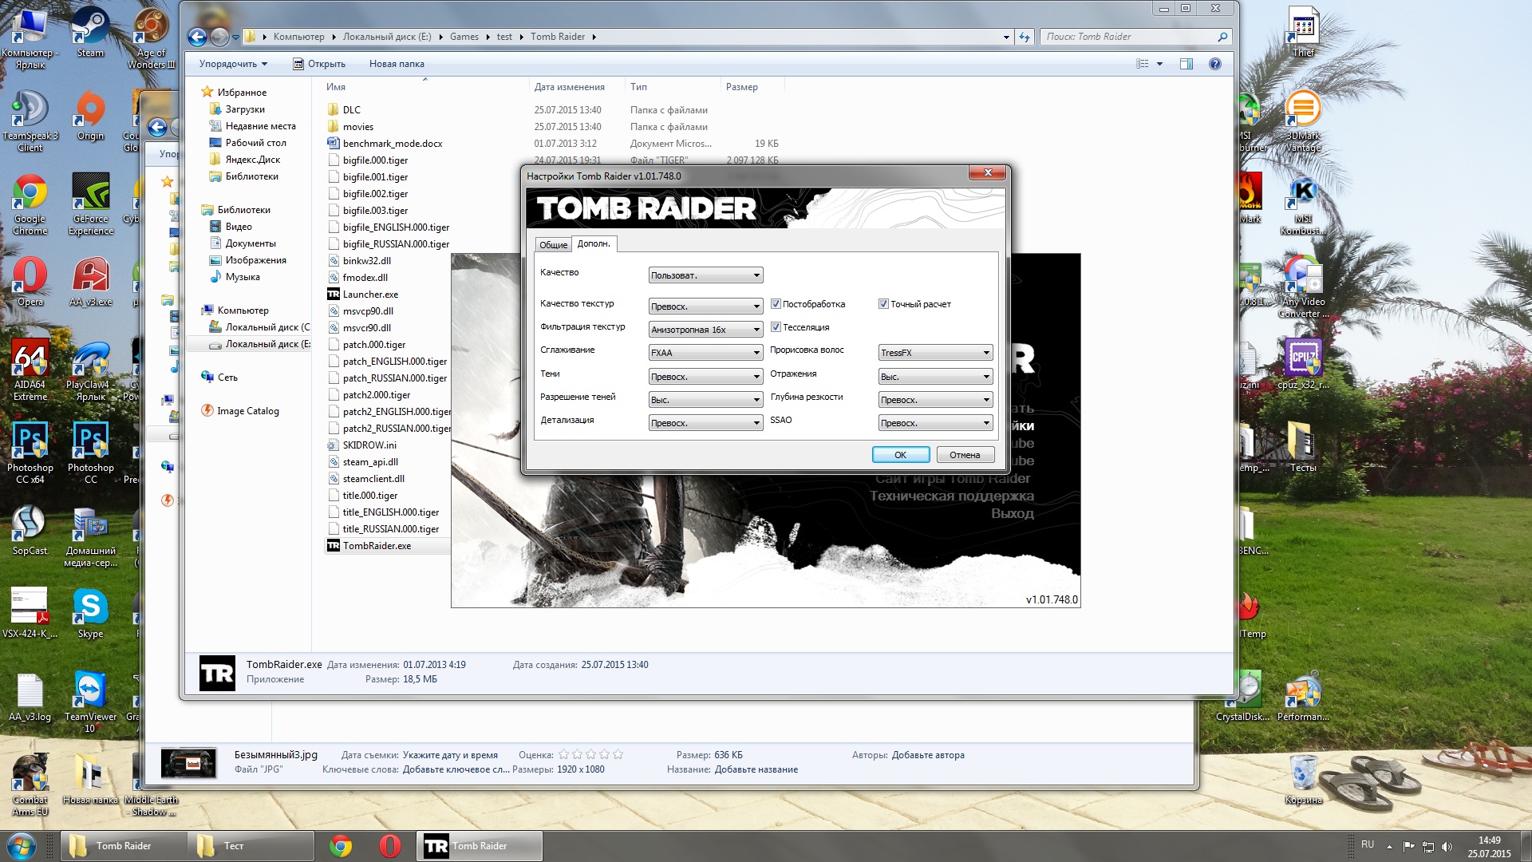The image size is (1532, 862).
Task: Click the Google Chrome desktop icon
Action: (x=30, y=193)
